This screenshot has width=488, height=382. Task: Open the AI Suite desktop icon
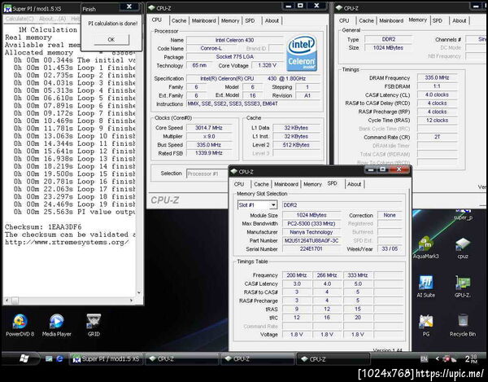tap(425, 286)
